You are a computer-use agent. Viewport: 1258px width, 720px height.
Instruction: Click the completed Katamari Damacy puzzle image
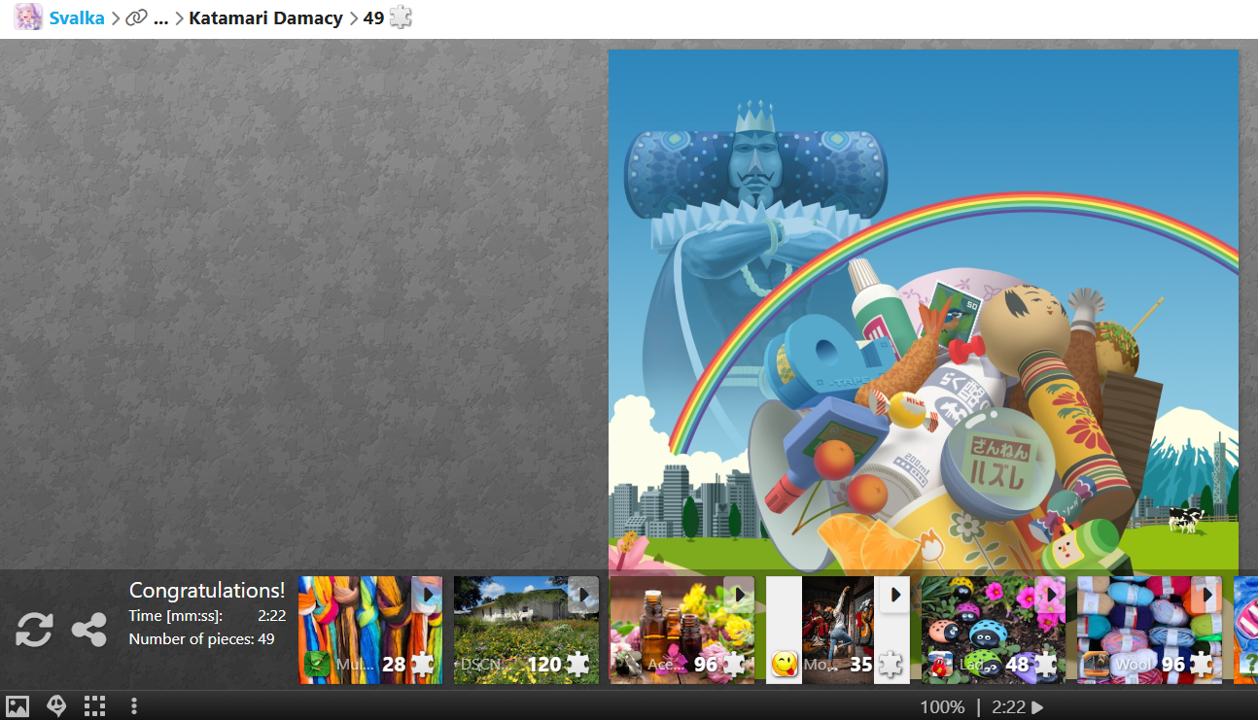click(924, 311)
